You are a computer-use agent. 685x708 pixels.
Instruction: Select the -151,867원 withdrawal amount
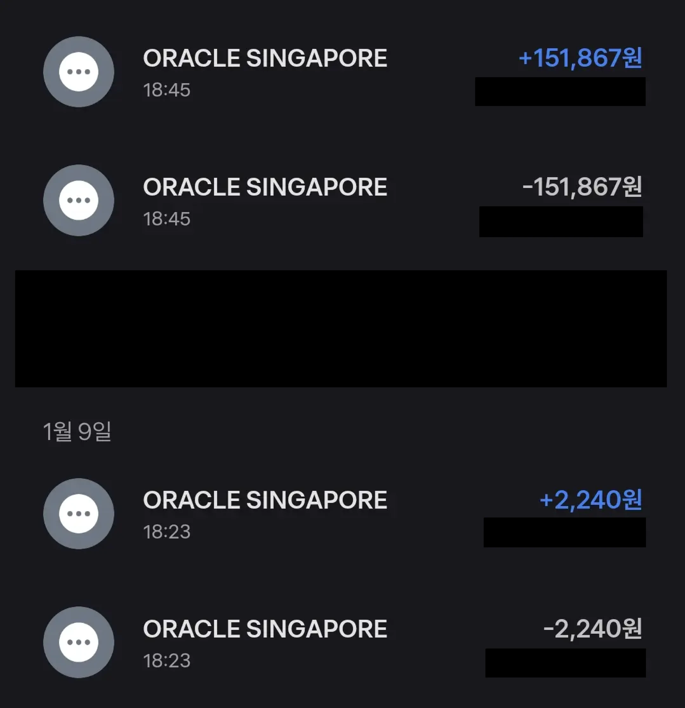(582, 187)
